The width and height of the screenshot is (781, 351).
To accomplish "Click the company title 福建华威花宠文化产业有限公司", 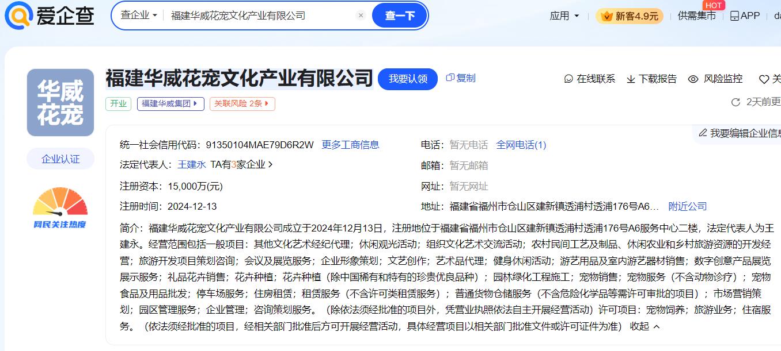I will pyautogui.click(x=240, y=78).
